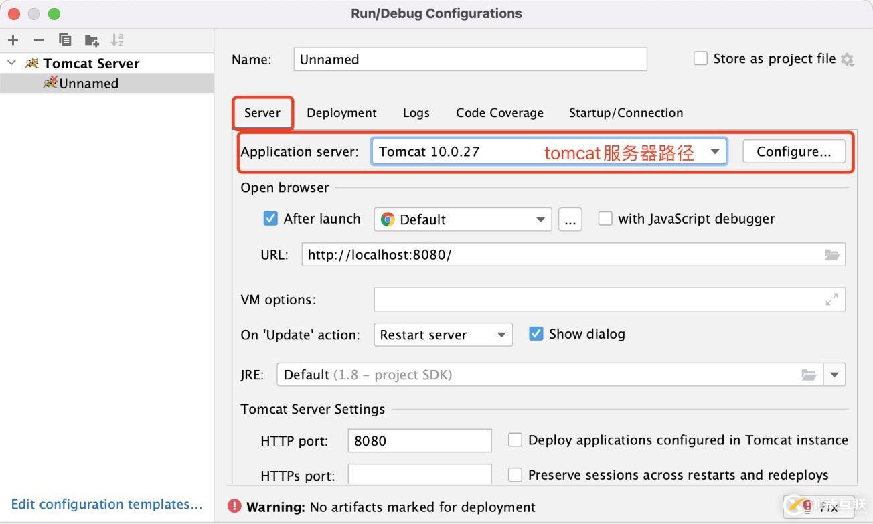Click the Tomcat Server Settings heading
873x524 pixels.
pyautogui.click(x=313, y=409)
